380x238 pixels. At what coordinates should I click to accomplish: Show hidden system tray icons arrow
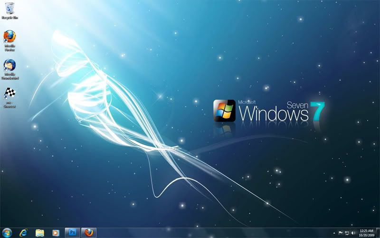click(x=334, y=233)
